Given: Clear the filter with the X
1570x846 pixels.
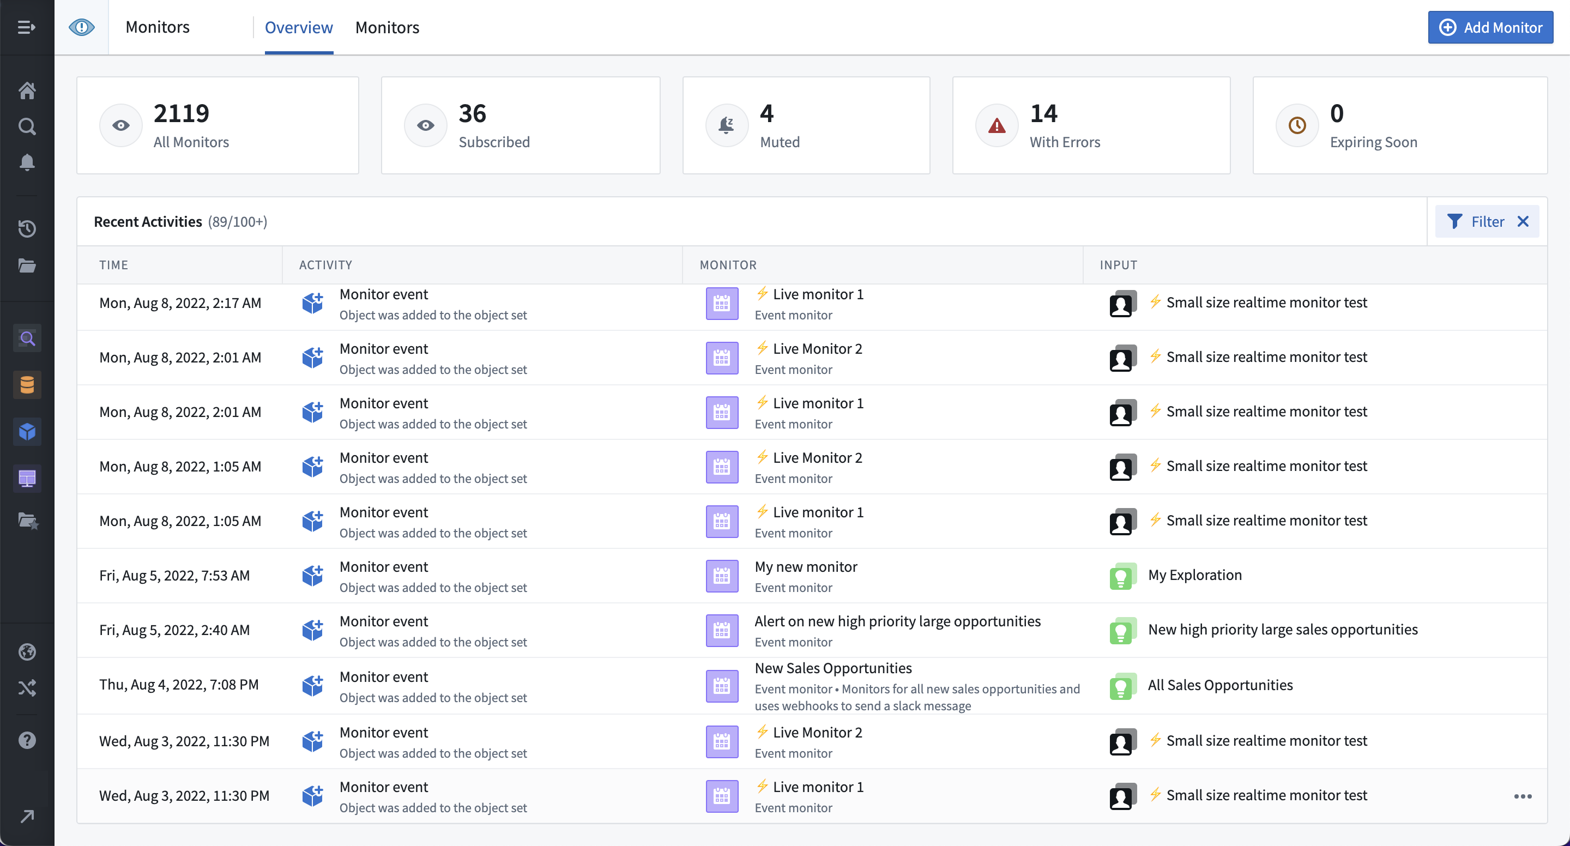Looking at the screenshot, I should [x=1523, y=221].
